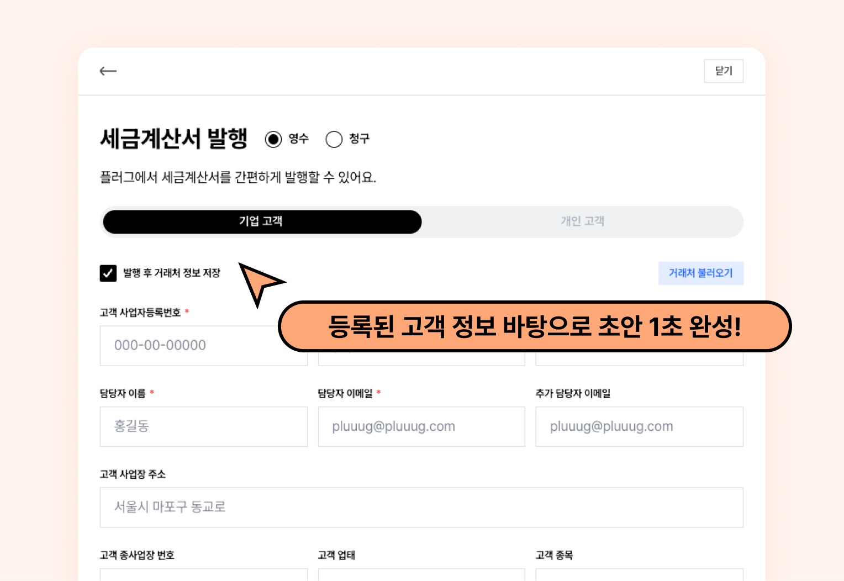Screen dimensions: 844x581
Task: Focus the 고객 사업자등록번호 input field
Action: (188, 346)
